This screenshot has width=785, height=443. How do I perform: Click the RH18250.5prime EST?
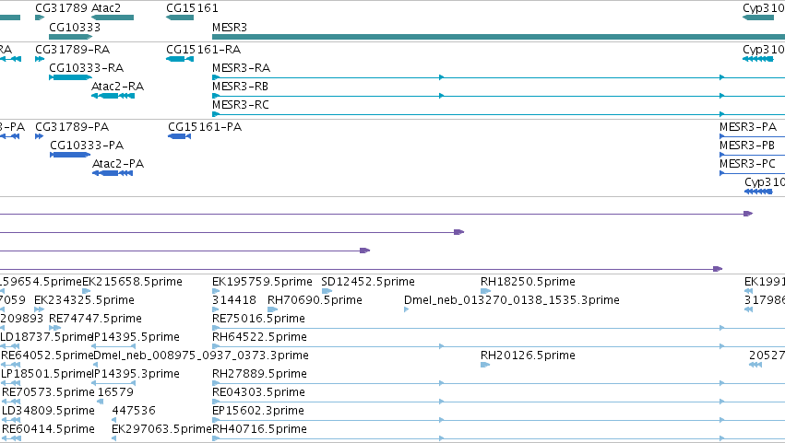click(x=485, y=291)
